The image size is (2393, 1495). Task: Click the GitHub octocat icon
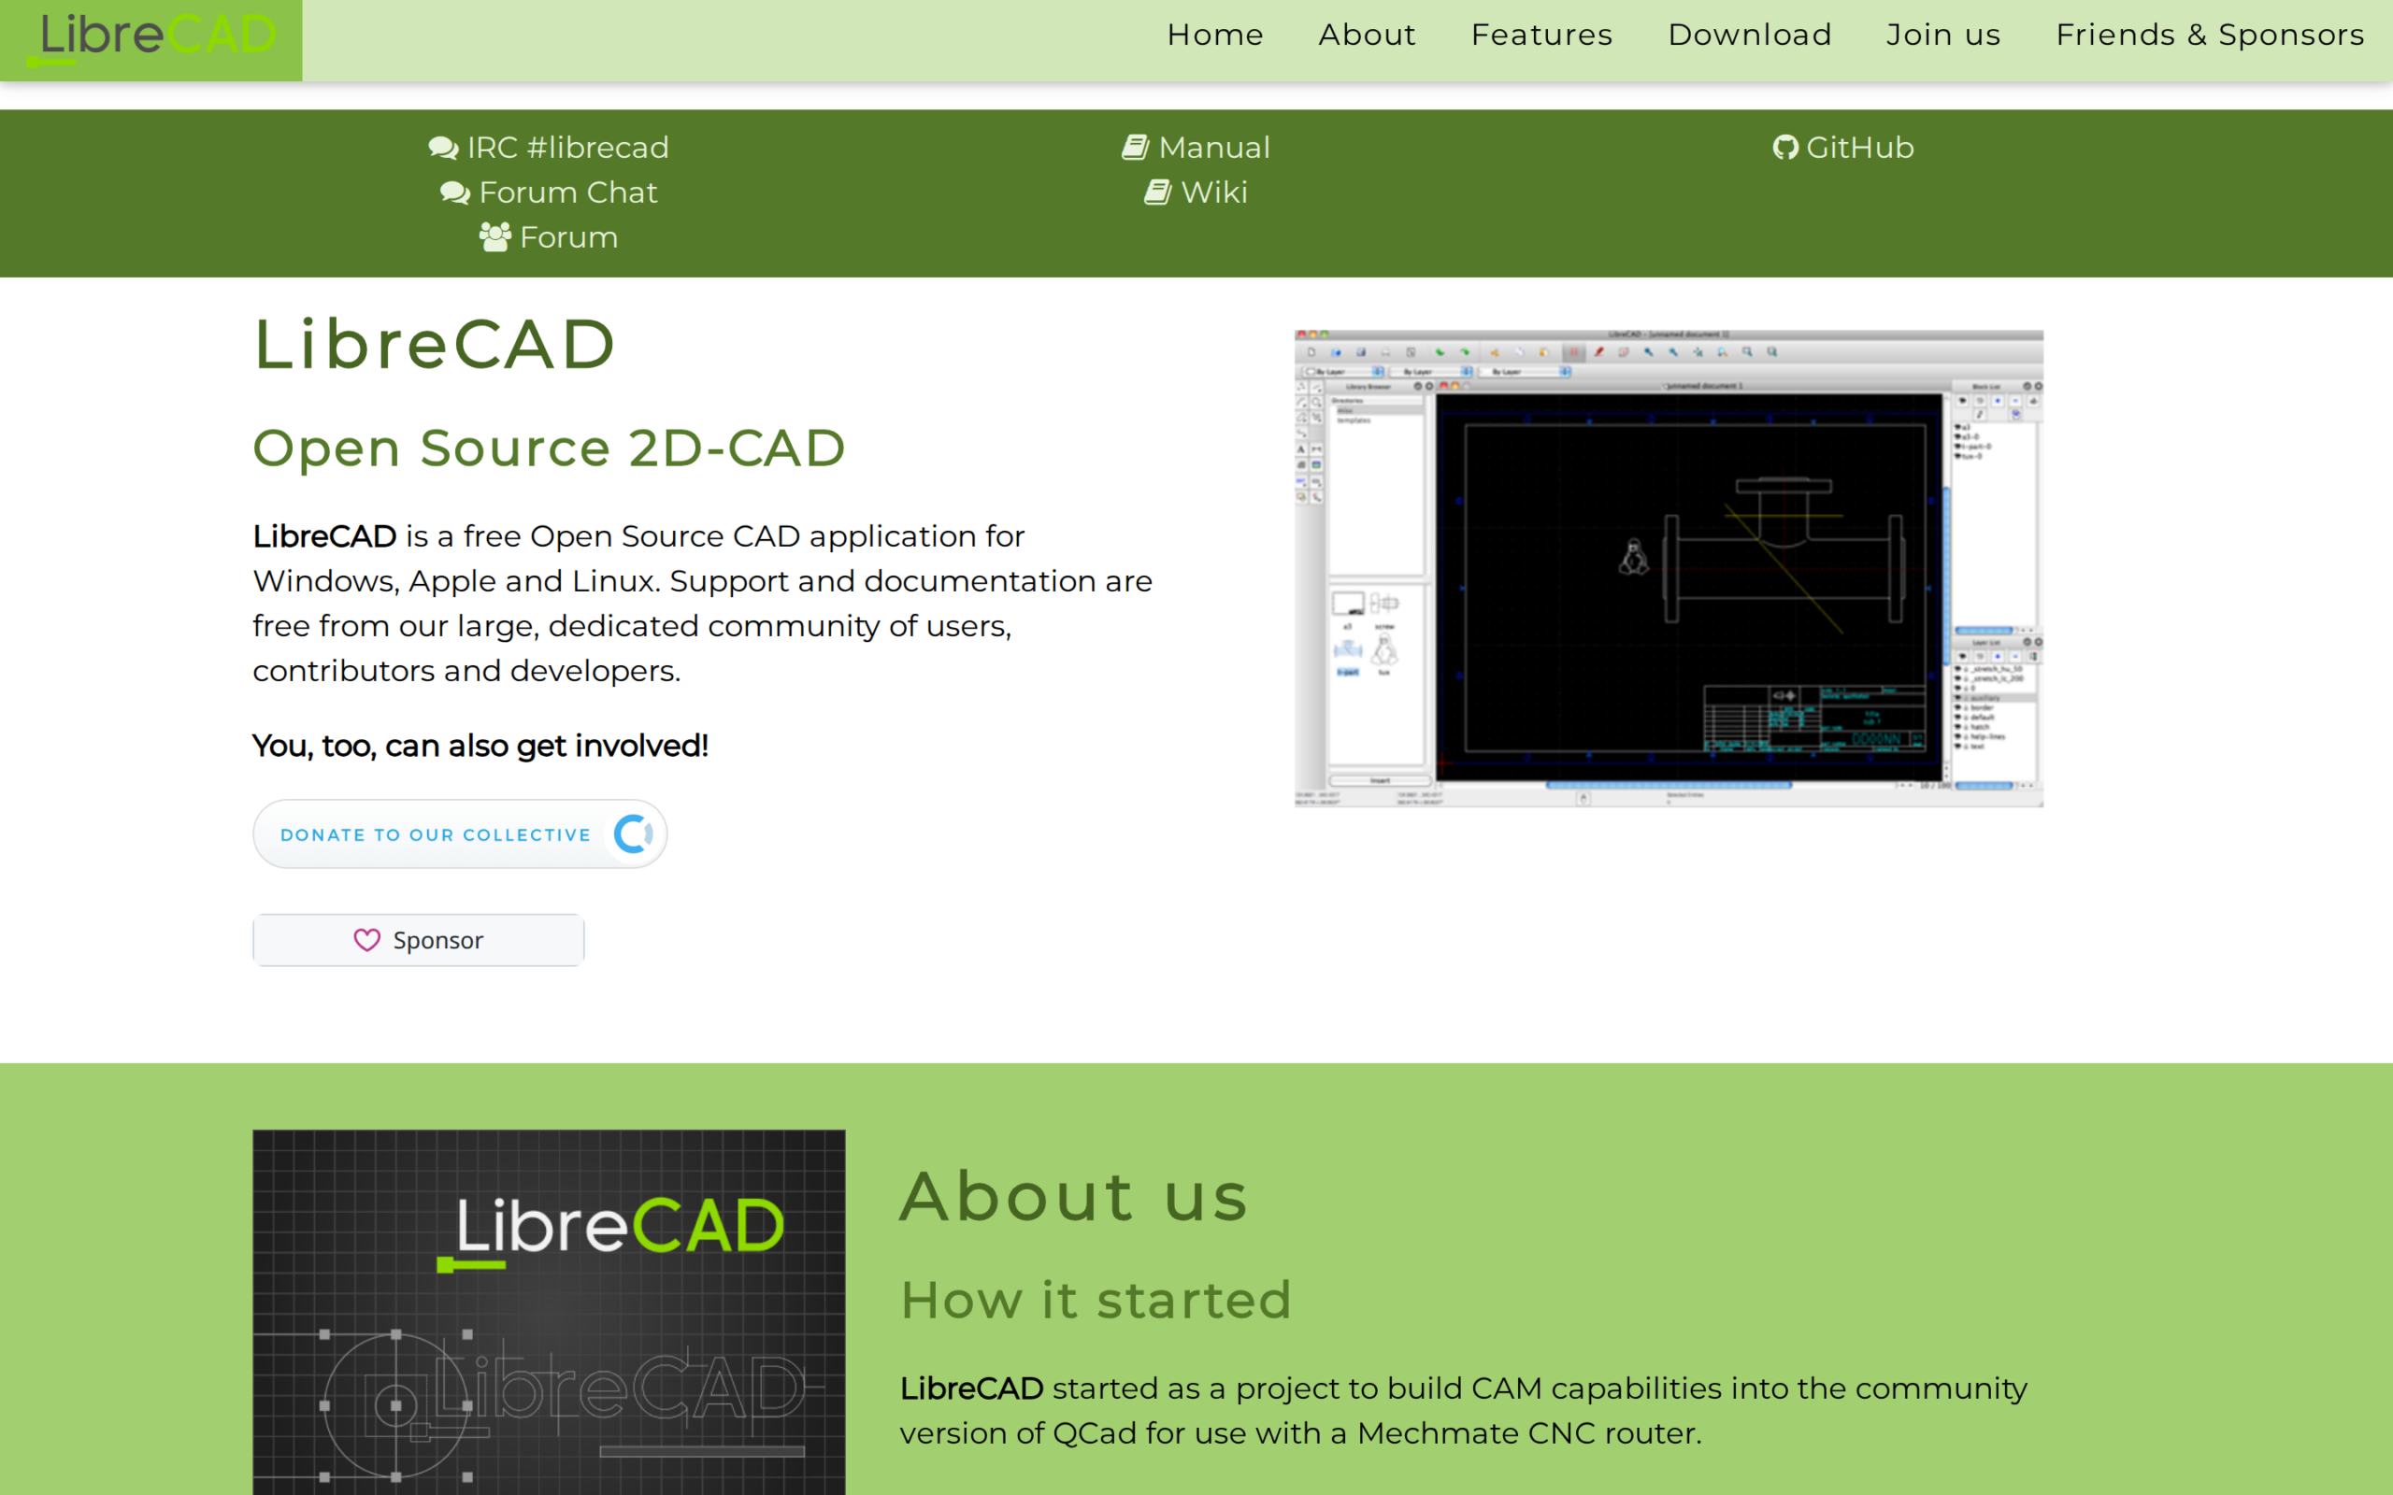point(1784,148)
